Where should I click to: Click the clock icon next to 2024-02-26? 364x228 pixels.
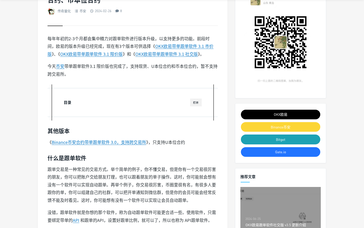[x=92, y=11]
